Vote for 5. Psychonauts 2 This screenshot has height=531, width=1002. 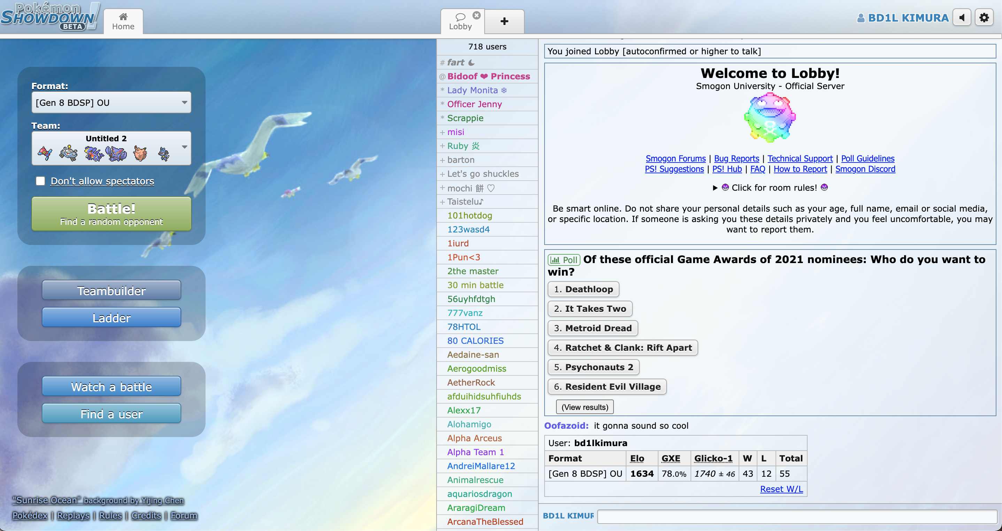pos(593,367)
